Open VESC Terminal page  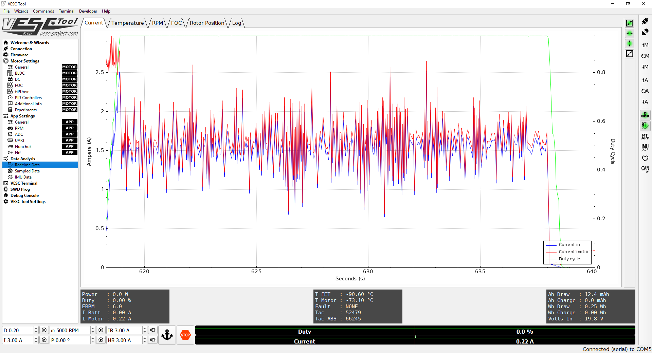click(x=24, y=183)
